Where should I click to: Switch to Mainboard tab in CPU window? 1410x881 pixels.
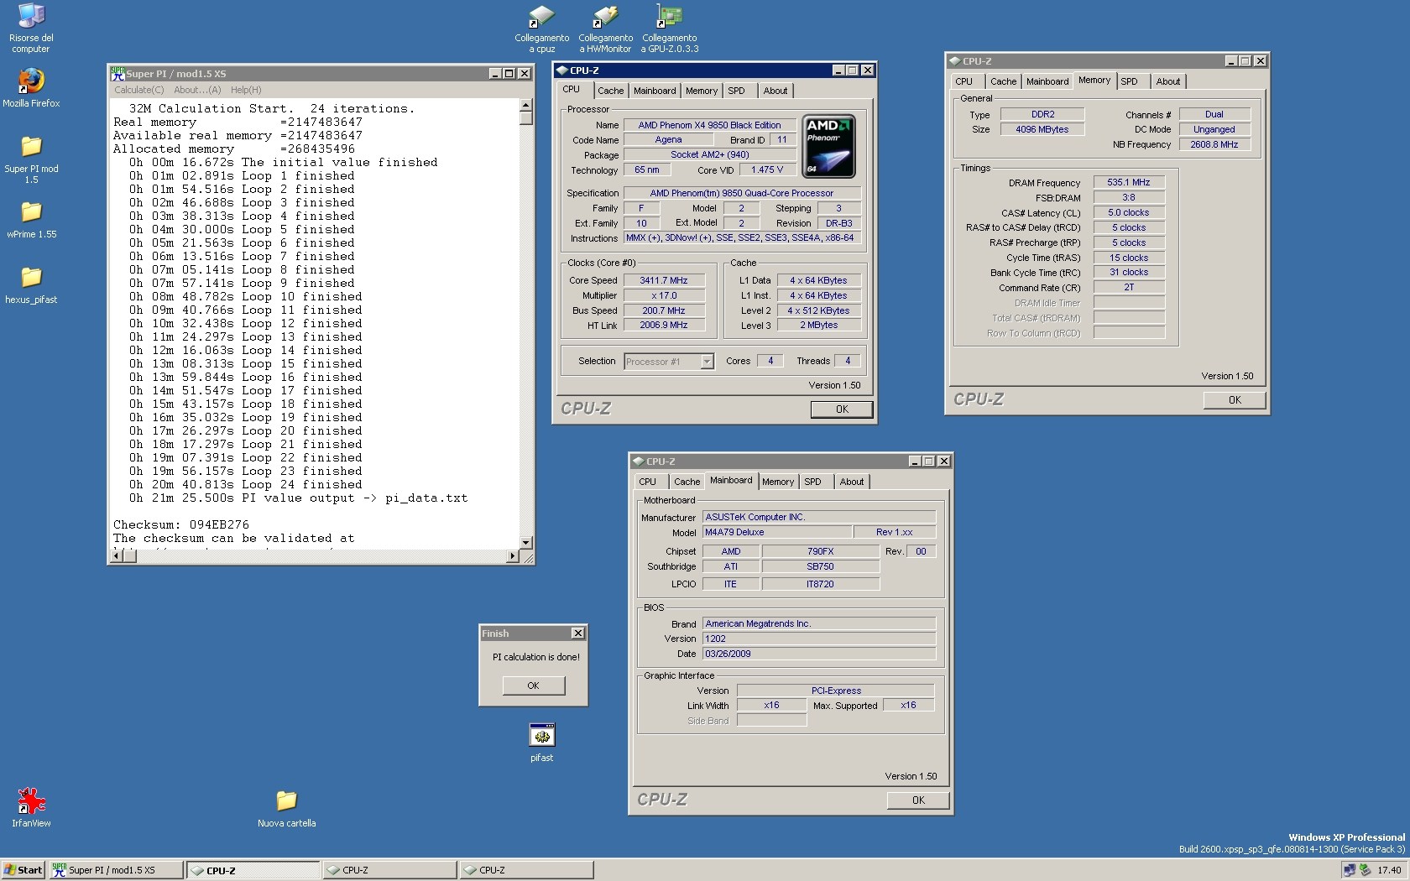tap(655, 91)
